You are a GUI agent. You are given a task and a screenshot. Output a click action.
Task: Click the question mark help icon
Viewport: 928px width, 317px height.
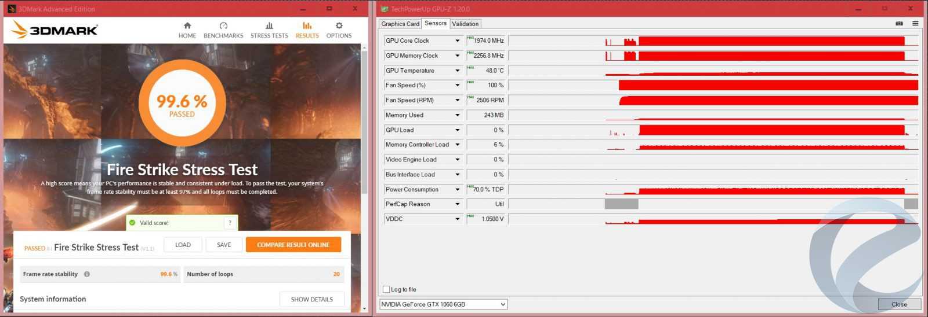(x=230, y=223)
